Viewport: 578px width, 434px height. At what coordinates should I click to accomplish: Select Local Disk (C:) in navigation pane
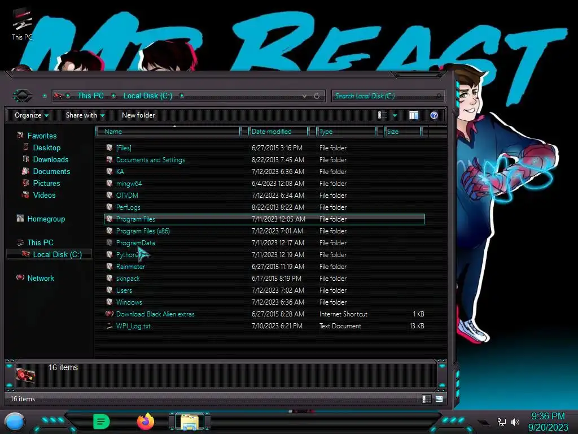[x=58, y=254]
